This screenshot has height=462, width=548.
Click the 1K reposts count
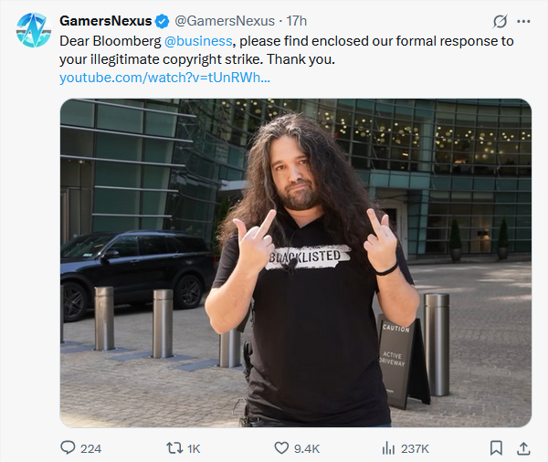click(x=194, y=448)
